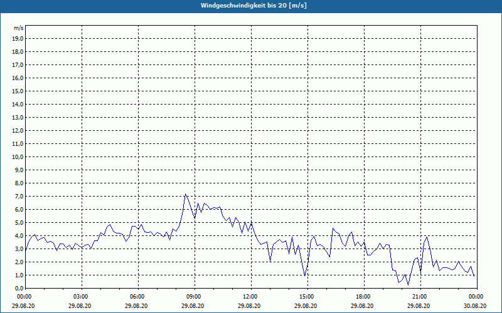Image resolution: width=502 pixels, height=313 pixels.
Task: Choose the "8,0" y-axis value
Action: pos(19,183)
